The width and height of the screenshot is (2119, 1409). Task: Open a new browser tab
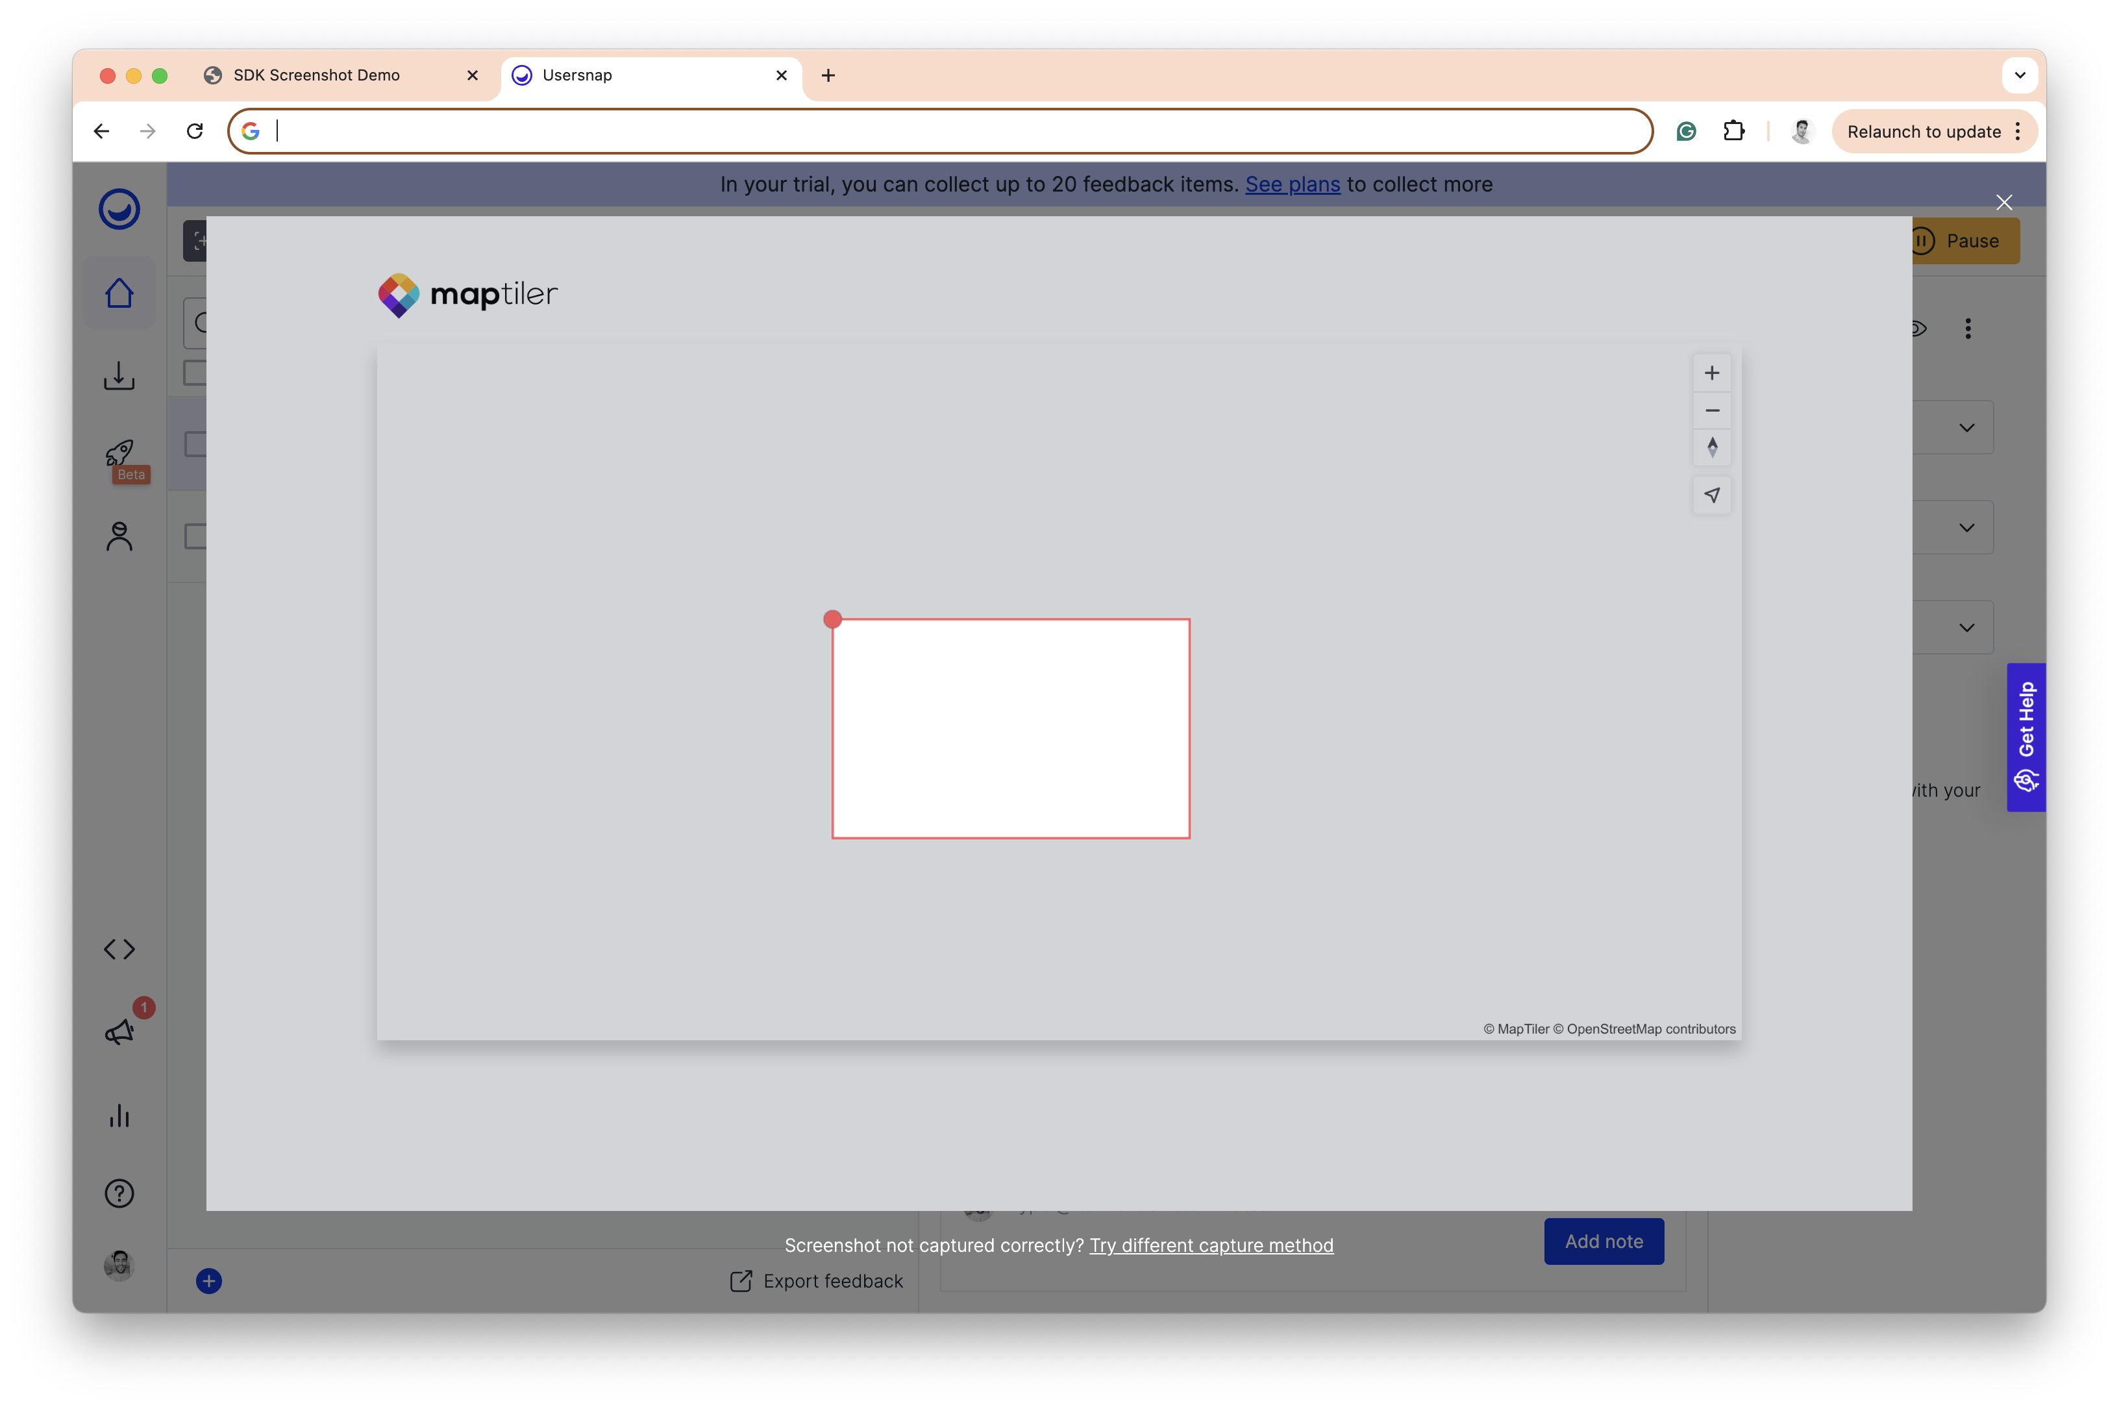point(827,75)
